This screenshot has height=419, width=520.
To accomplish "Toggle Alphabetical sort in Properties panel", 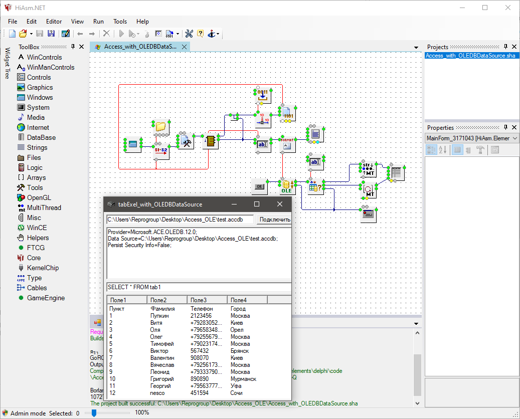I will [x=443, y=149].
